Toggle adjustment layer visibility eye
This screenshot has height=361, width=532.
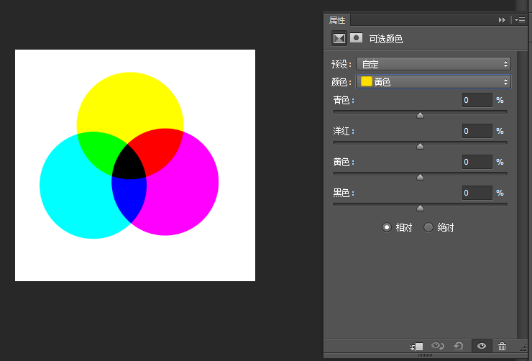point(482,346)
